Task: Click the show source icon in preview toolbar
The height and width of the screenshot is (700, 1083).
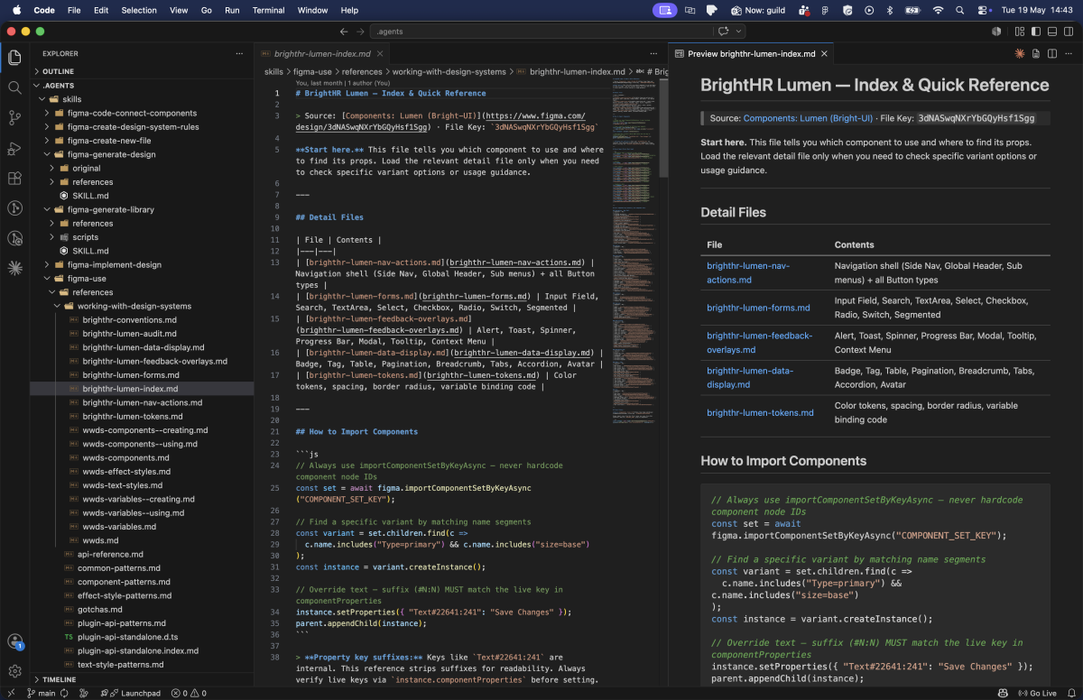Action: coord(1036,53)
